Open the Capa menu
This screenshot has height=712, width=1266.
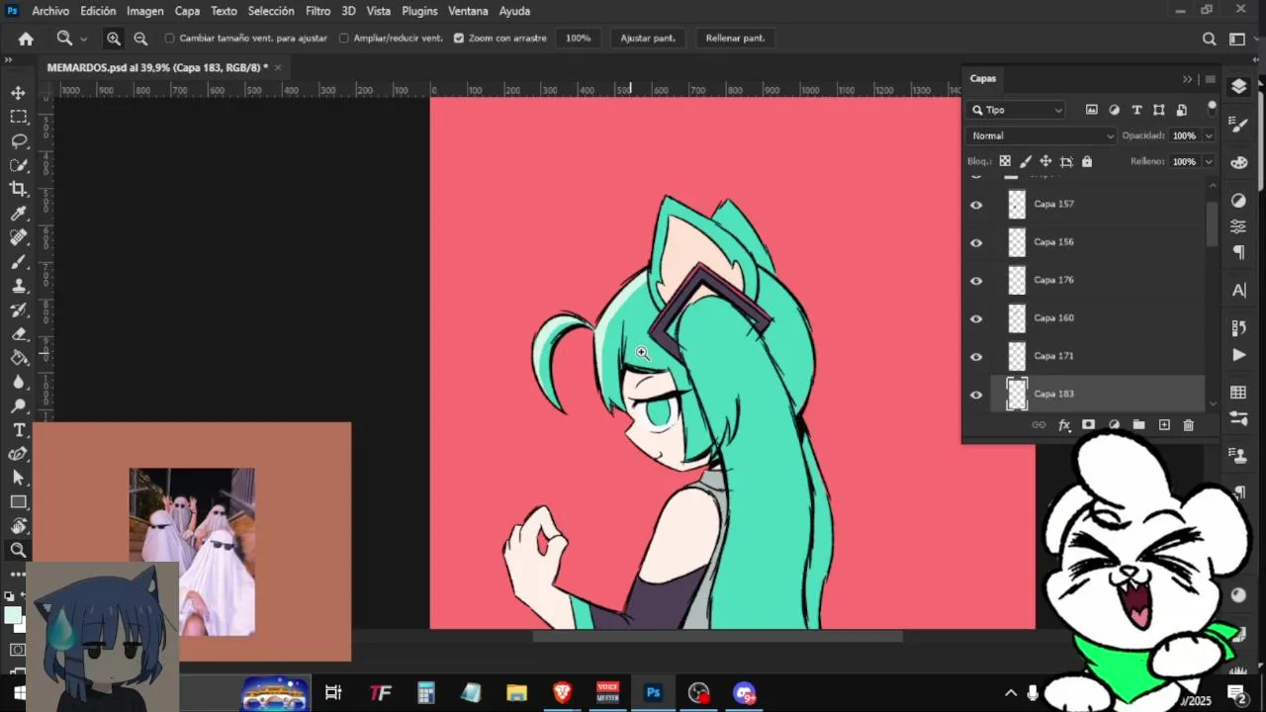click(x=187, y=11)
